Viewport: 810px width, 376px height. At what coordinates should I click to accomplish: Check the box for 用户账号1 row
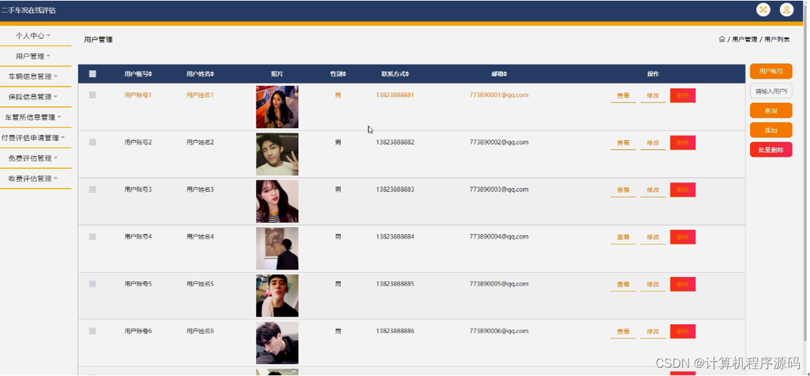92,95
